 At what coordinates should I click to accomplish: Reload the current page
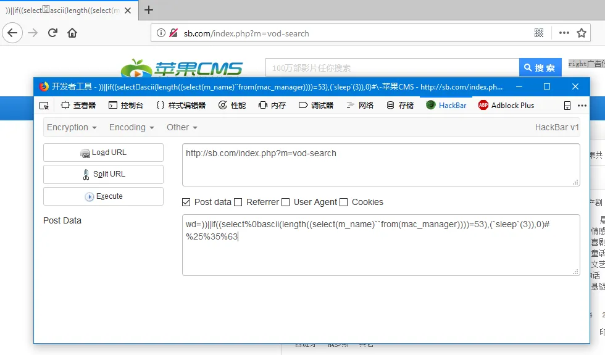(x=53, y=33)
